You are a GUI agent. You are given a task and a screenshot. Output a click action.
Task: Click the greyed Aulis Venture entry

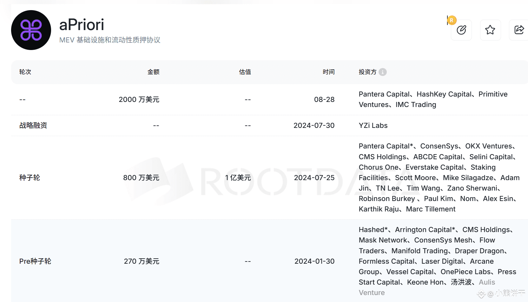point(487,282)
